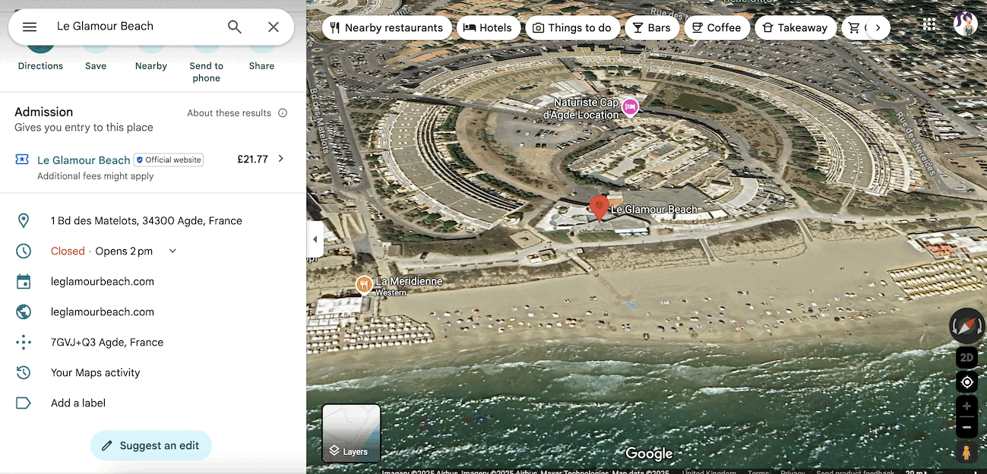Open the Le Glamour Beach admission link

[x=84, y=160]
